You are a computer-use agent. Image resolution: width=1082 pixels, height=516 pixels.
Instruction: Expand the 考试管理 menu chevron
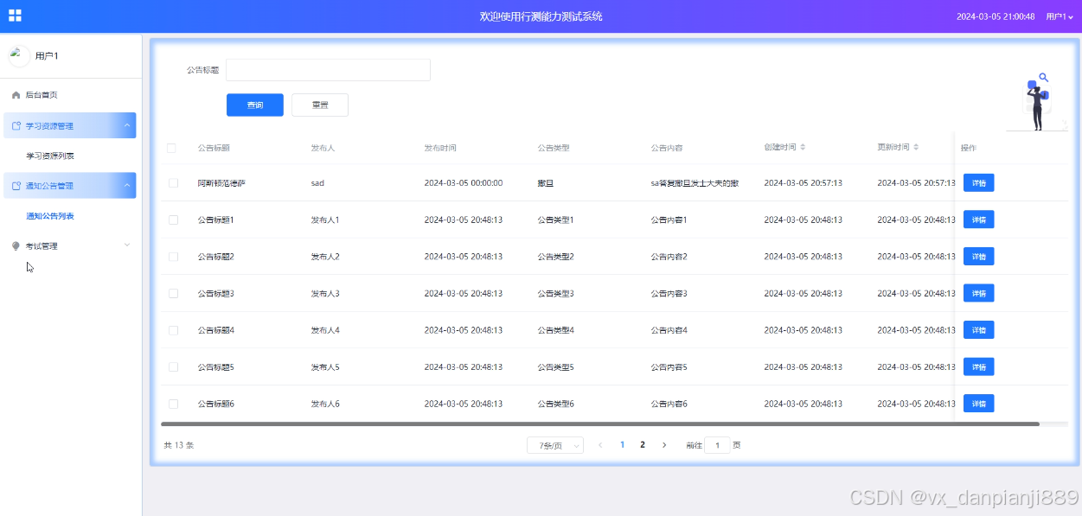pyautogui.click(x=127, y=245)
